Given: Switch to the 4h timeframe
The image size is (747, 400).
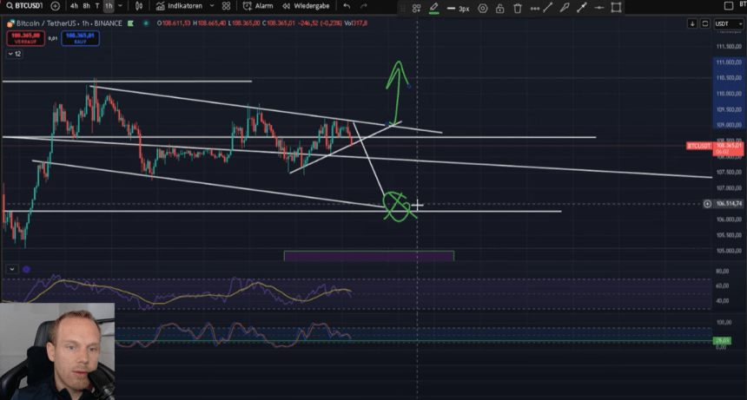Looking at the screenshot, I should (74, 6).
